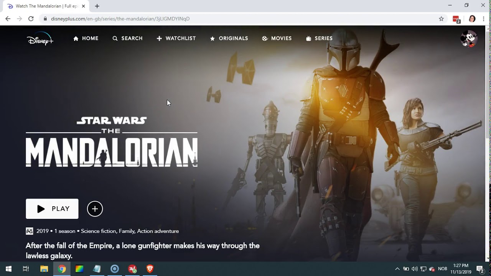Click the PG rating badge
This screenshot has width=491, height=276.
click(29, 231)
